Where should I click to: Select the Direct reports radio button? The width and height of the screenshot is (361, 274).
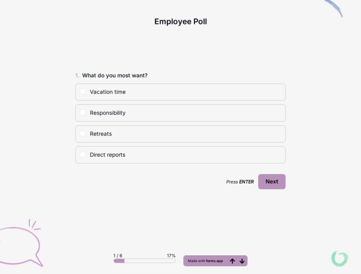pyautogui.click(x=83, y=155)
